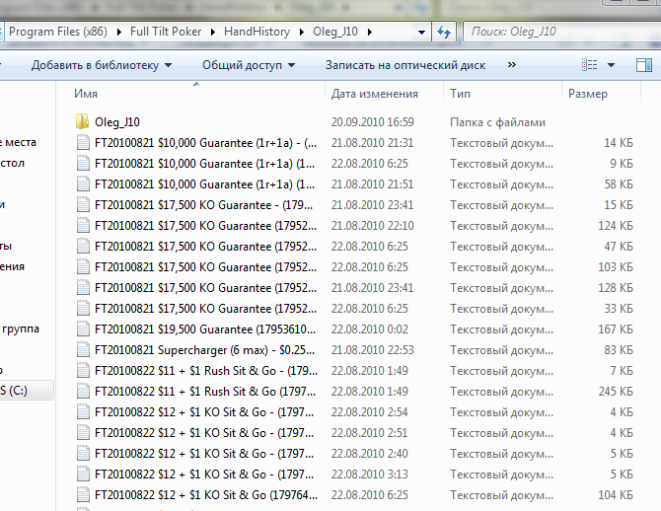Select the Supercharger (6 max) file icon

tap(83, 349)
